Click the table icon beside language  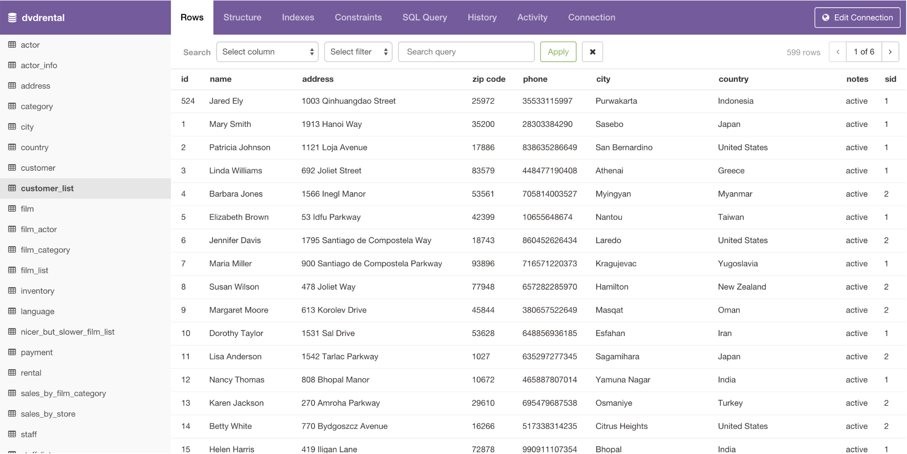[12, 311]
